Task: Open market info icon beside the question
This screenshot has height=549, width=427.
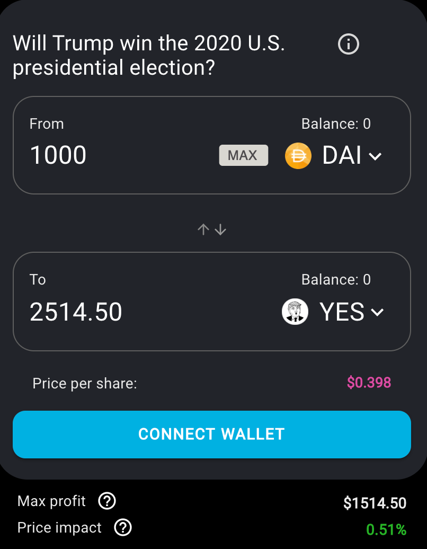Action: 349,44
